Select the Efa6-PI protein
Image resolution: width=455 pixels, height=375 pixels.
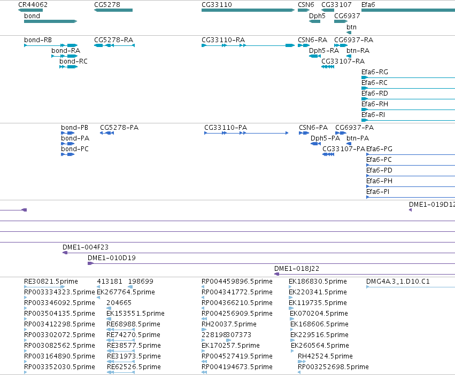tap(411, 197)
